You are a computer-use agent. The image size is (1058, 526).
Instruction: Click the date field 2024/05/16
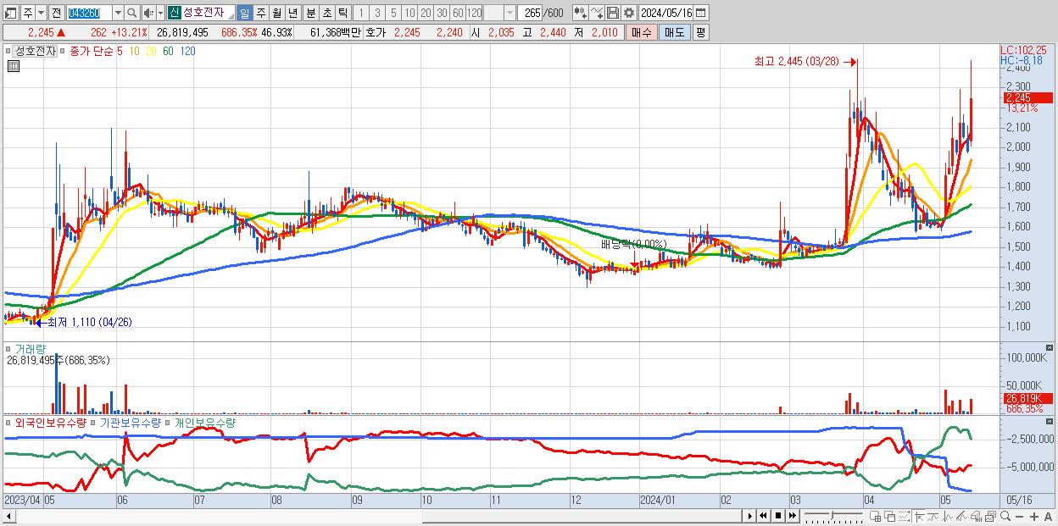[665, 14]
